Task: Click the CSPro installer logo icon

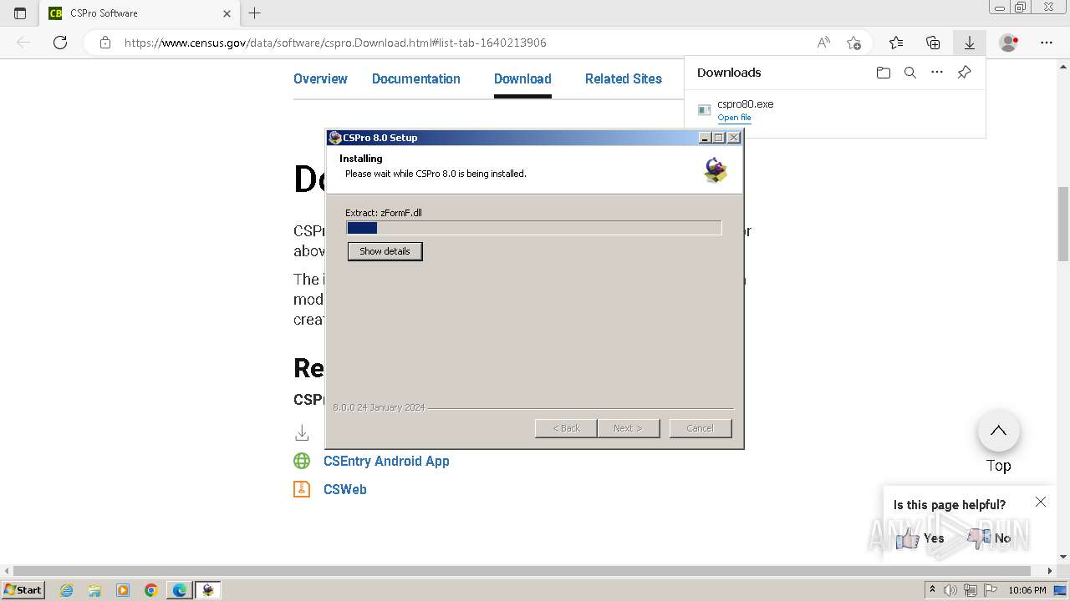Action: pyautogui.click(x=716, y=169)
